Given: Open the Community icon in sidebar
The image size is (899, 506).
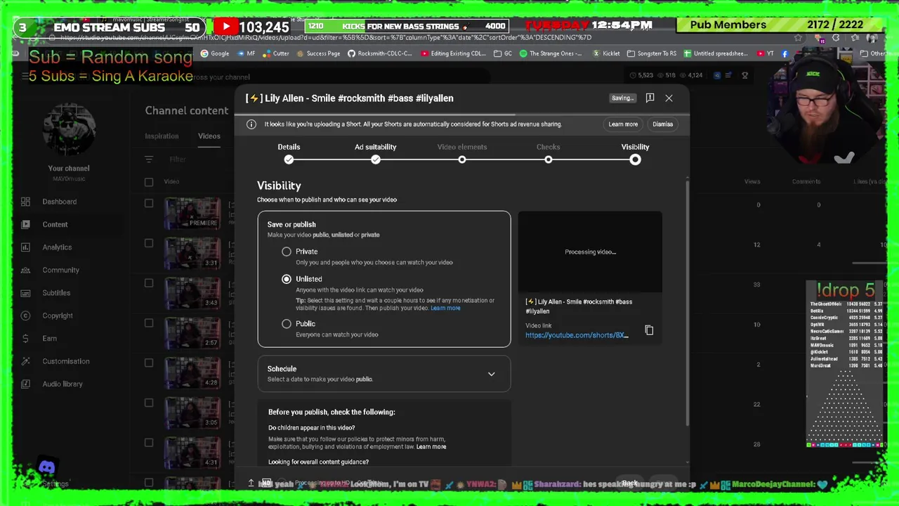Looking at the screenshot, I should 26,270.
